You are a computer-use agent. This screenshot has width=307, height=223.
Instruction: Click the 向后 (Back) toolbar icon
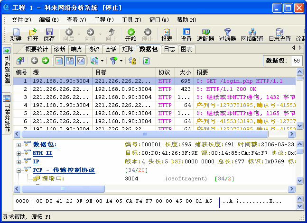(x=69, y=35)
